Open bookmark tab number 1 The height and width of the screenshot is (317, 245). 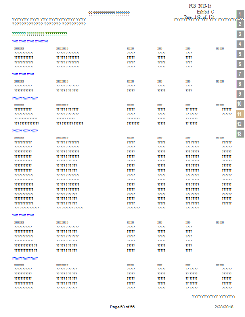click(x=239, y=14)
